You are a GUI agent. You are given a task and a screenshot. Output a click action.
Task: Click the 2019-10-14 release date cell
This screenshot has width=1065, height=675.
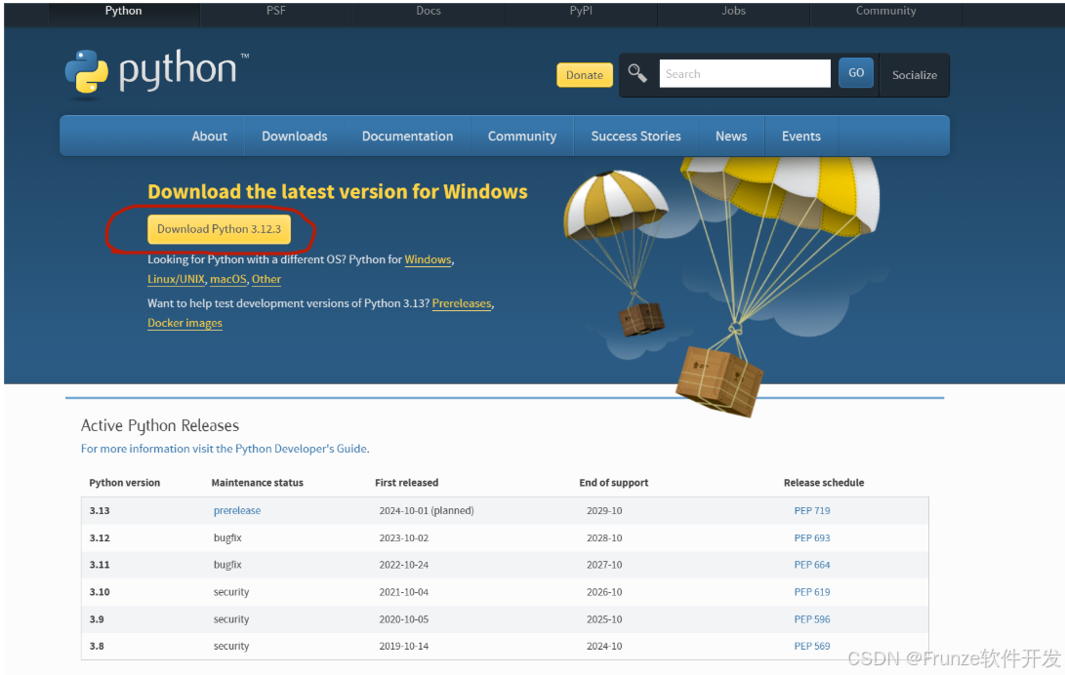pos(404,647)
